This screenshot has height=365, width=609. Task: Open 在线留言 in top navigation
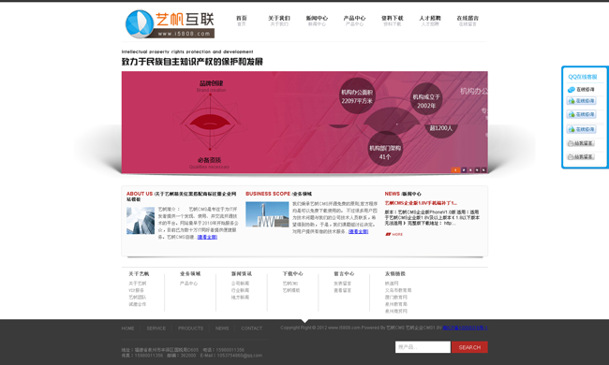point(468,21)
